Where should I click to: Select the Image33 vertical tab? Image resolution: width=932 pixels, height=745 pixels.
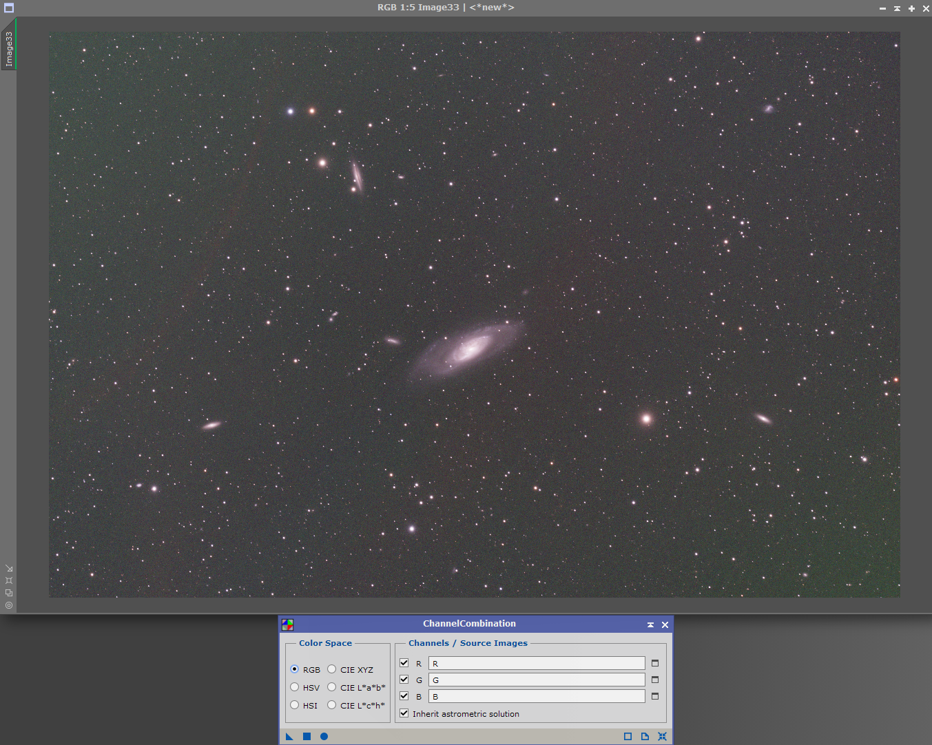[9, 48]
